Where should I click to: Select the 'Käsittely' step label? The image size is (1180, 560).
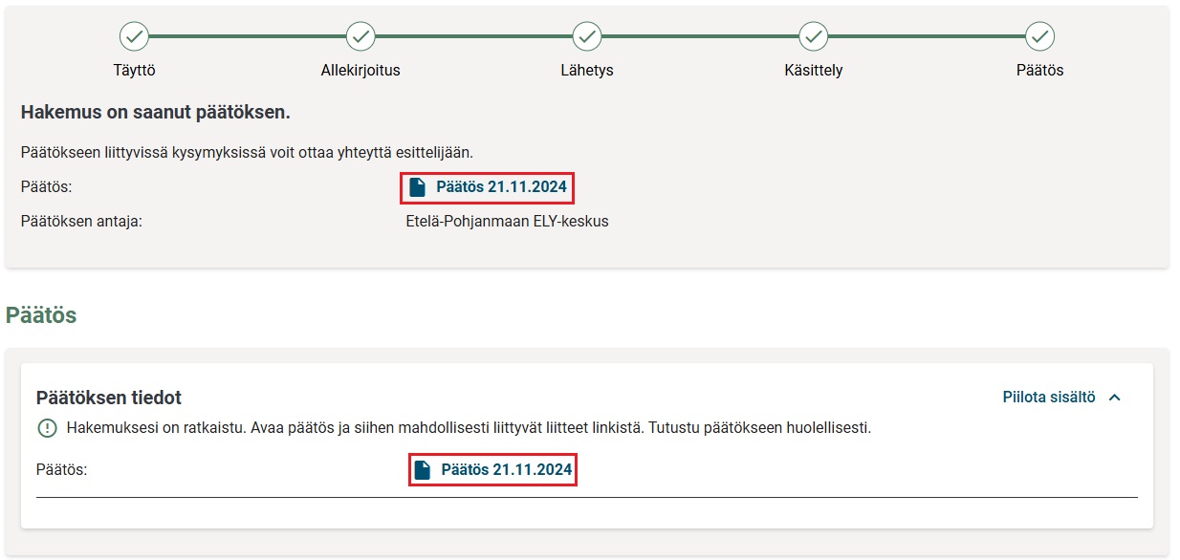(814, 71)
